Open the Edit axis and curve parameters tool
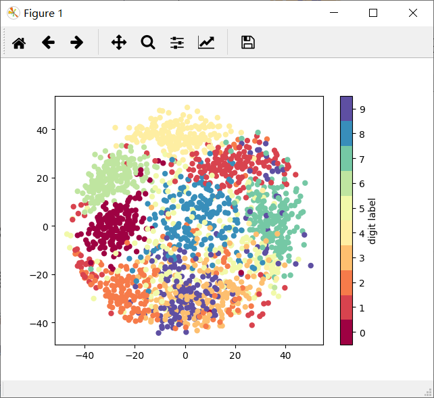 coord(206,43)
